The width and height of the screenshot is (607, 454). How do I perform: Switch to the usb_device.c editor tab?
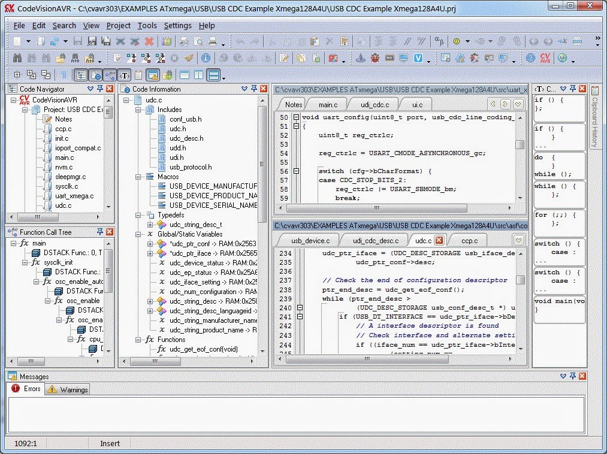310,241
